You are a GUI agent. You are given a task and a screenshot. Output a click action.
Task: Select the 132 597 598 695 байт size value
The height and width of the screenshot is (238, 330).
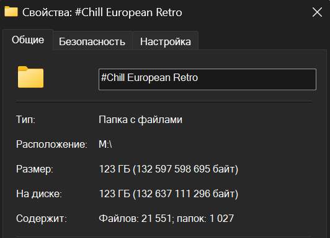coord(187,169)
